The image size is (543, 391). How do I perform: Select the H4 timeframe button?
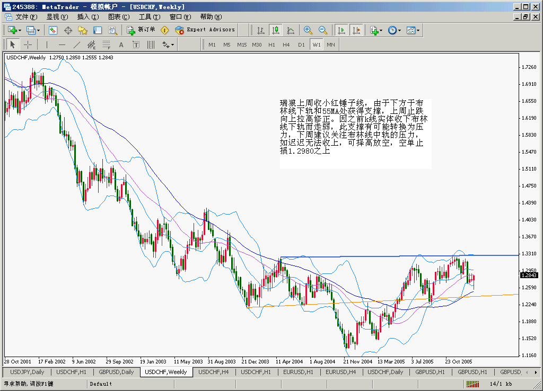coord(286,45)
